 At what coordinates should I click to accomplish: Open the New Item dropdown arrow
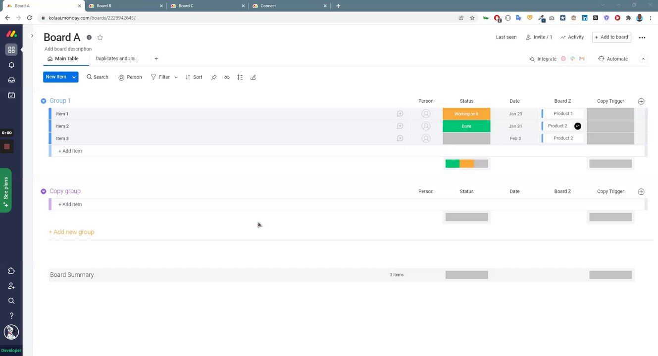[x=74, y=77]
